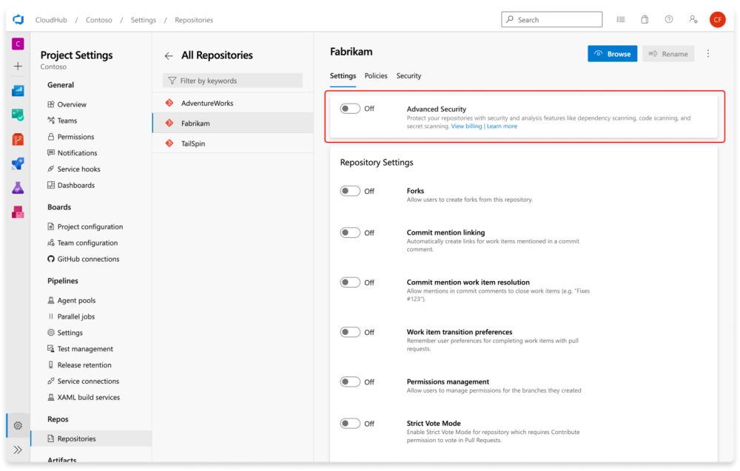Screen dimensions: 740x471
Task: Open user settings icon in header
Action: click(693, 20)
